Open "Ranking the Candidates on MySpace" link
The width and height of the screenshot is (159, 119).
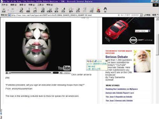coord(121,89)
